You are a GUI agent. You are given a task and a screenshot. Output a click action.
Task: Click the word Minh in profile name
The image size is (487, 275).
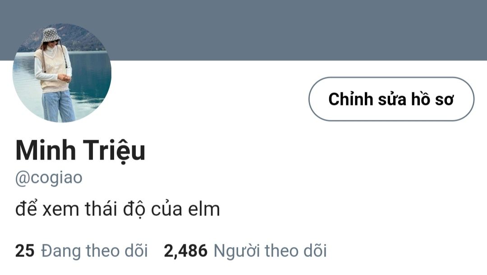coord(46,150)
